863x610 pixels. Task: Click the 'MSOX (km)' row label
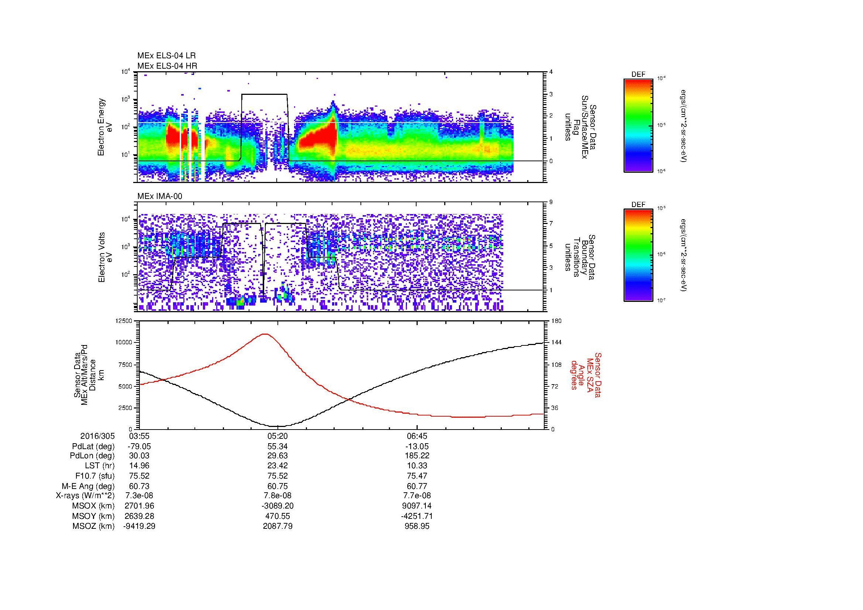click(x=94, y=506)
